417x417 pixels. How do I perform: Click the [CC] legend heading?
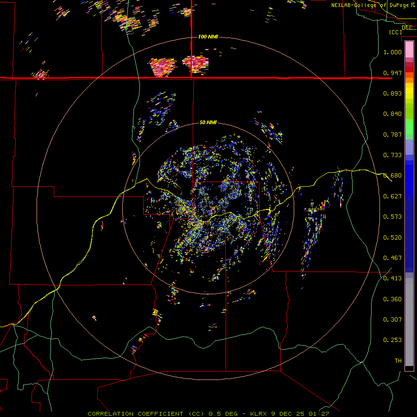click(x=395, y=32)
